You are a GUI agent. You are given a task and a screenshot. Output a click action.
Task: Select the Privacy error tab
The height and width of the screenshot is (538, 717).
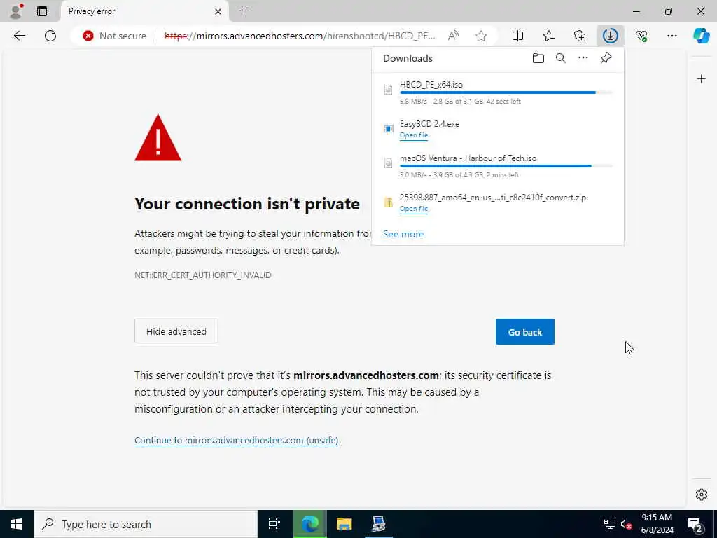[x=144, y=11]
